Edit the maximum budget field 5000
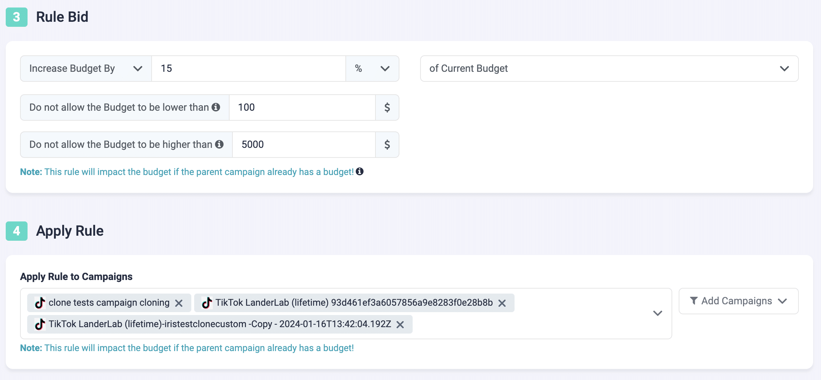 point(304,145)
